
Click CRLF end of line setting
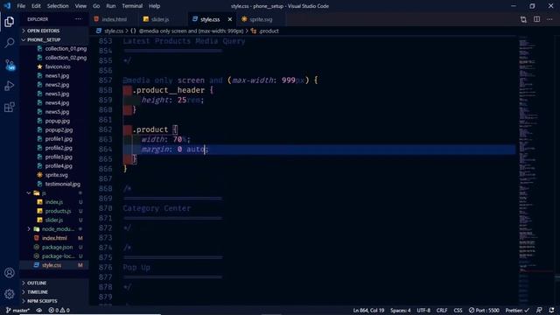[x=442, y=311]
